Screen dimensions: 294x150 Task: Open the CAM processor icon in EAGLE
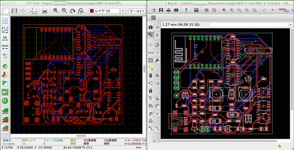coord(177,10)
